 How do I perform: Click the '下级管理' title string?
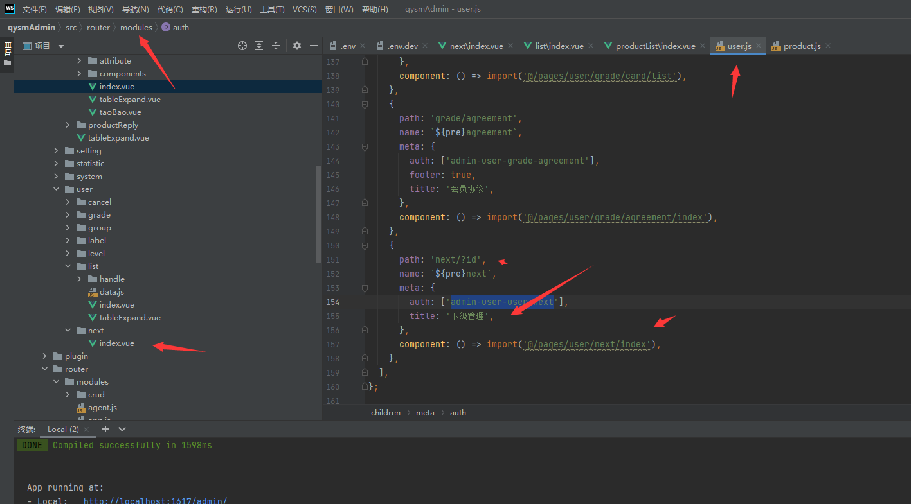point(469,316)
